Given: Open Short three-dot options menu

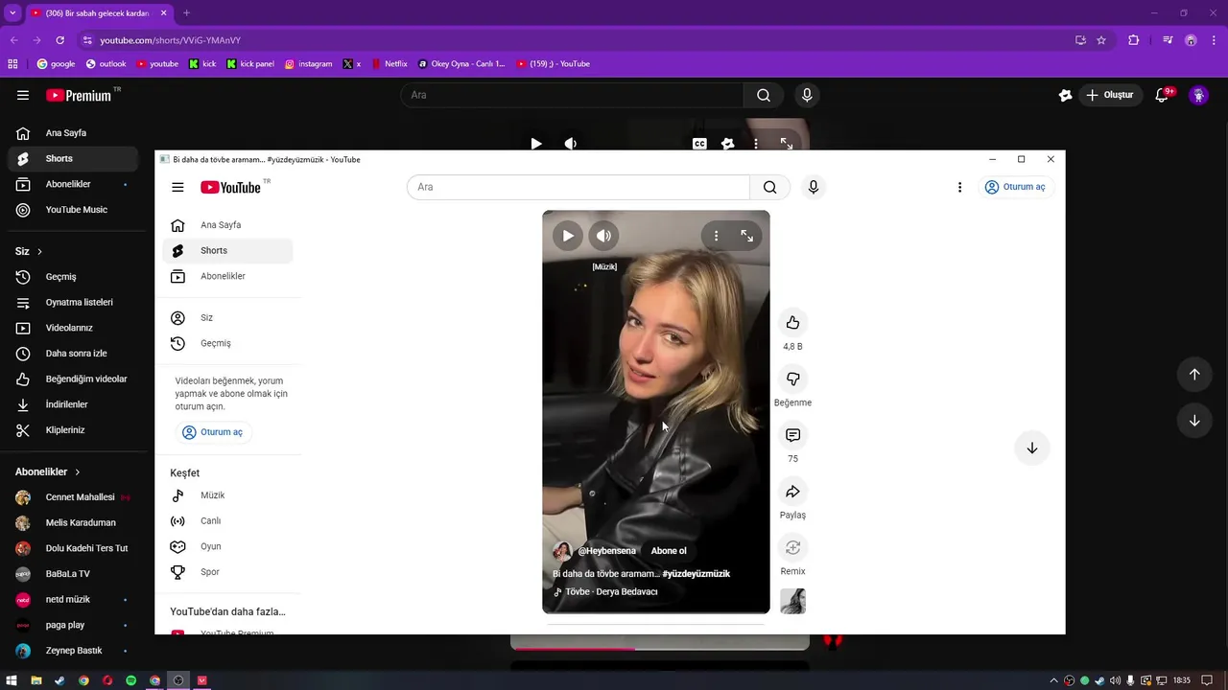Looking at the screenshot, I should click(x=716, y=236).
